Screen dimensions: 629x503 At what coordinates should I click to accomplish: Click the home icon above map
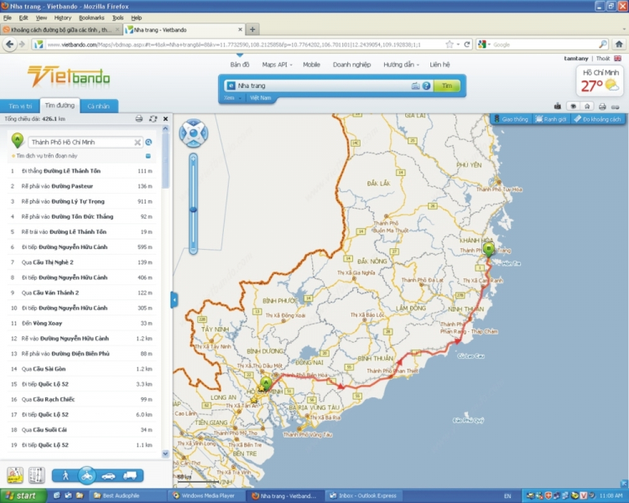coord(587,106)
